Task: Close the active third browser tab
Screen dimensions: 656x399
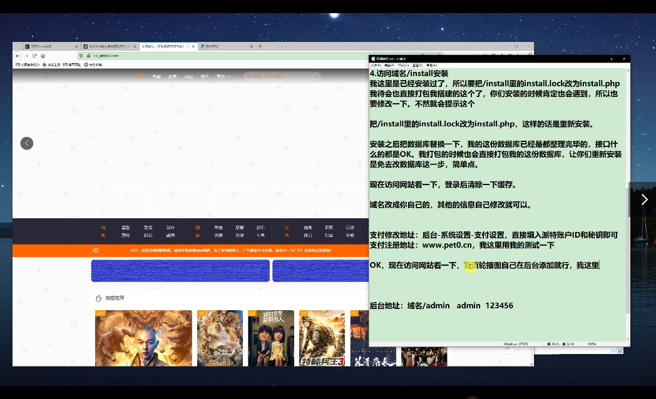Action: pyautogui.click(x=193, y=46)
